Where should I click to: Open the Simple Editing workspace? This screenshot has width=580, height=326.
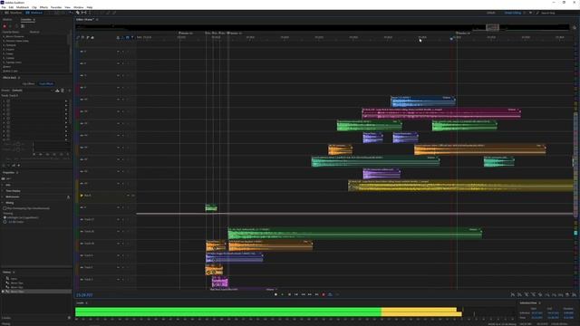(x=512, y=13)
